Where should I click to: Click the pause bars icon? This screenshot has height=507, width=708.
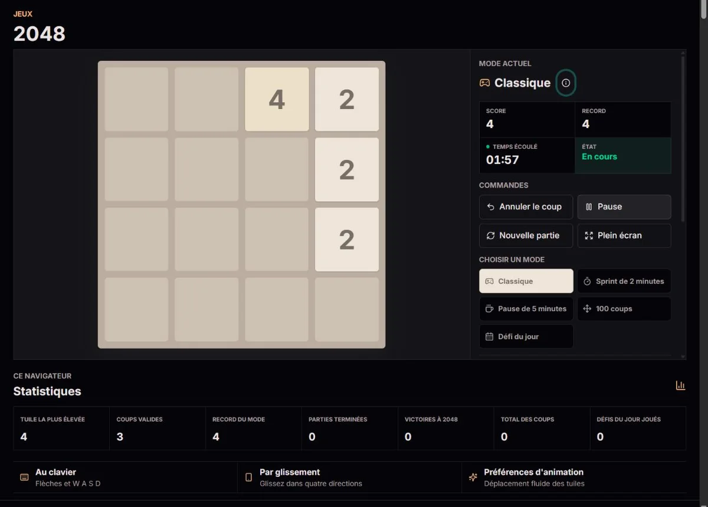[x=589, y=207]
